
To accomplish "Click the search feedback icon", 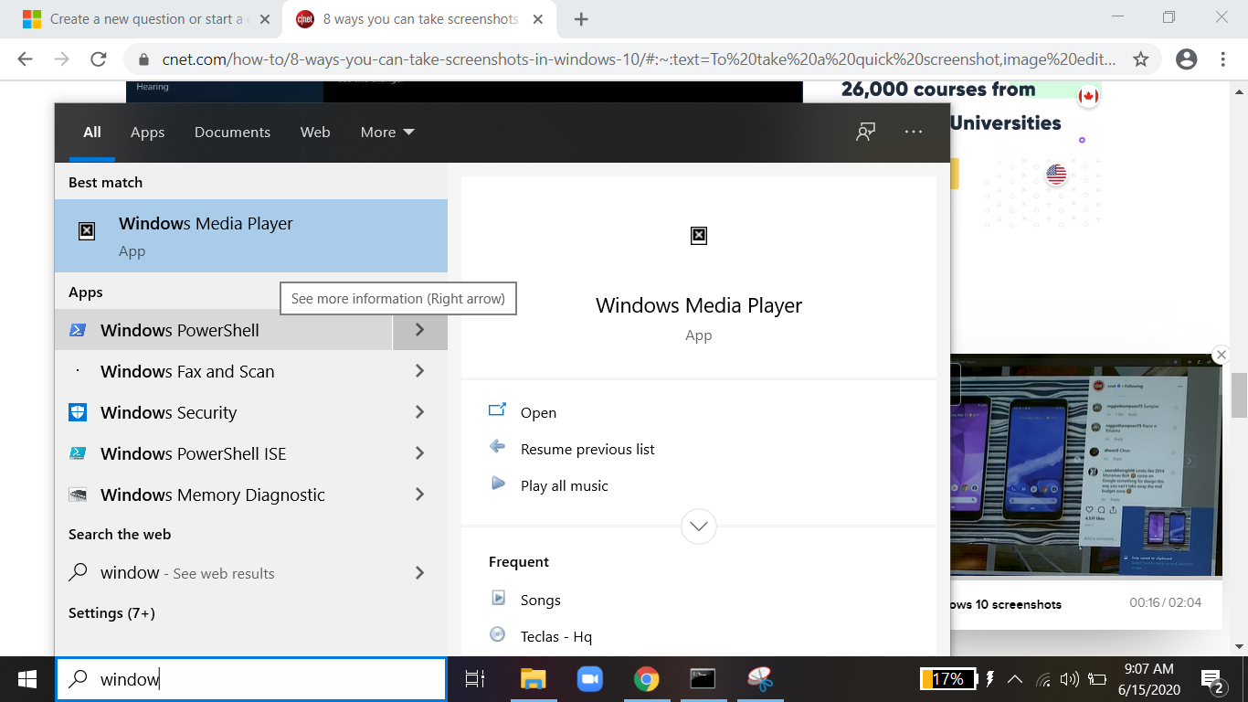I will 865,132.
